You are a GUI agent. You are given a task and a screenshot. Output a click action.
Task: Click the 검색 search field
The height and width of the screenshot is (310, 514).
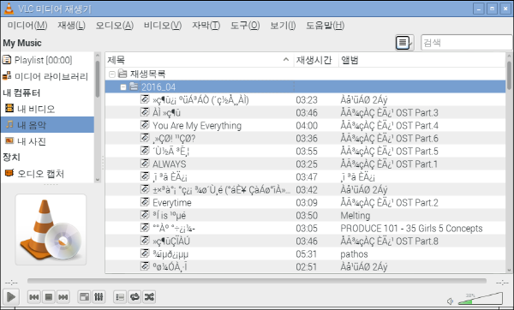[x=467, y=43]
